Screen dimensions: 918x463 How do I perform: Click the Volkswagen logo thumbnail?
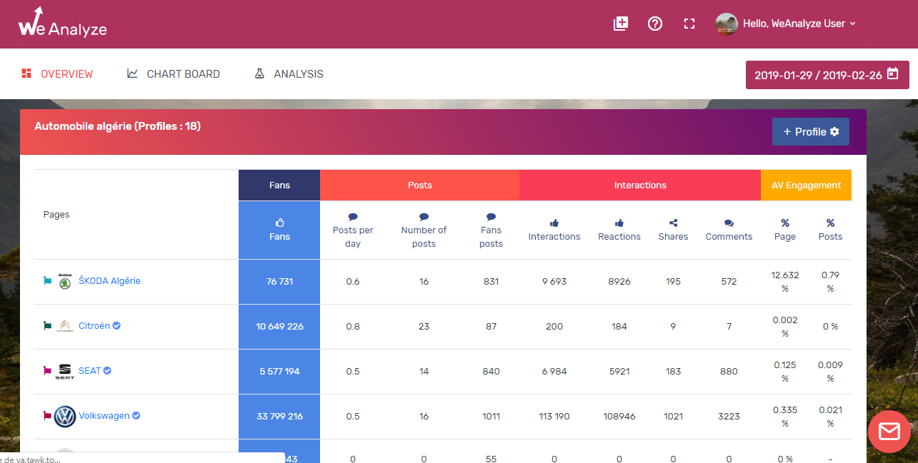(65, 417)
